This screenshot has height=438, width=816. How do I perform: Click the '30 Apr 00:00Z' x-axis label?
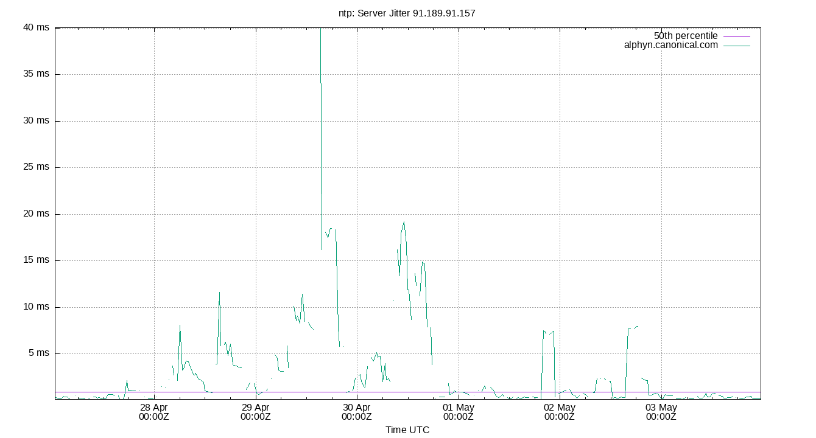357,412
